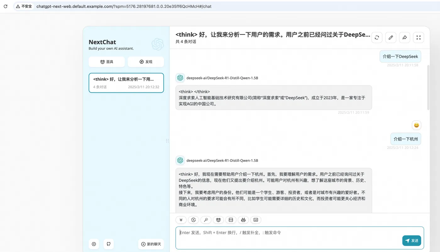This screenshot has height=252, width=440.
Task: Focus the browser address bar URL
Action: 124,6
